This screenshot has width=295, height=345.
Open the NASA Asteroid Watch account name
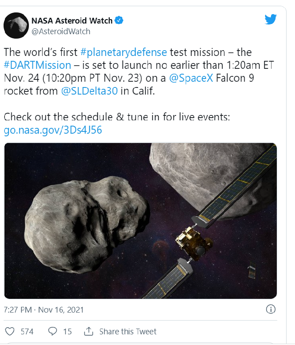click(x=72, y=20)
